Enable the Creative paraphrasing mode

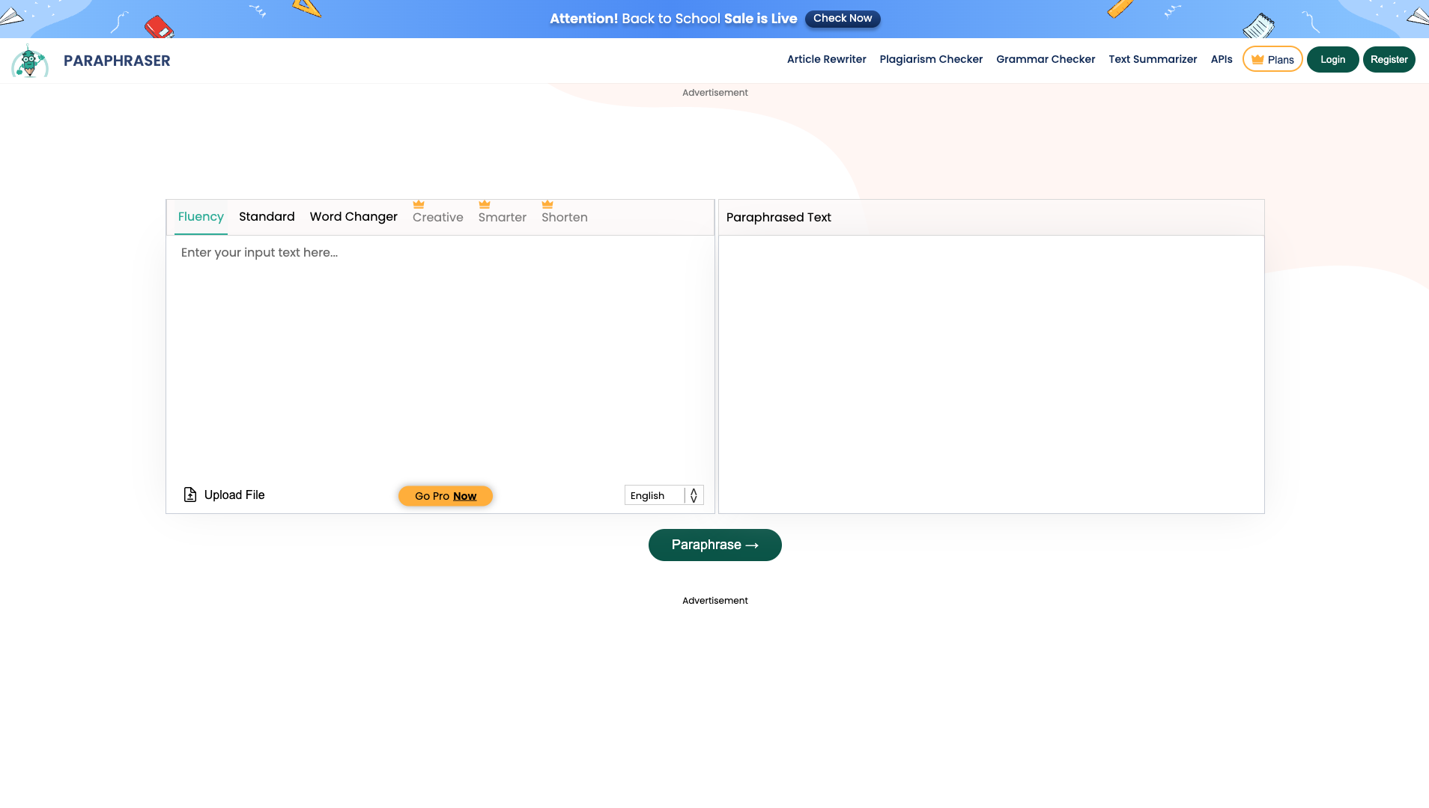click(x=437, y=218)
